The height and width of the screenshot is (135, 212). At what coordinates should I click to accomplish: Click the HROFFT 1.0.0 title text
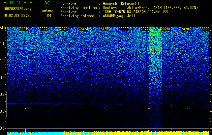tap(26, 3)
